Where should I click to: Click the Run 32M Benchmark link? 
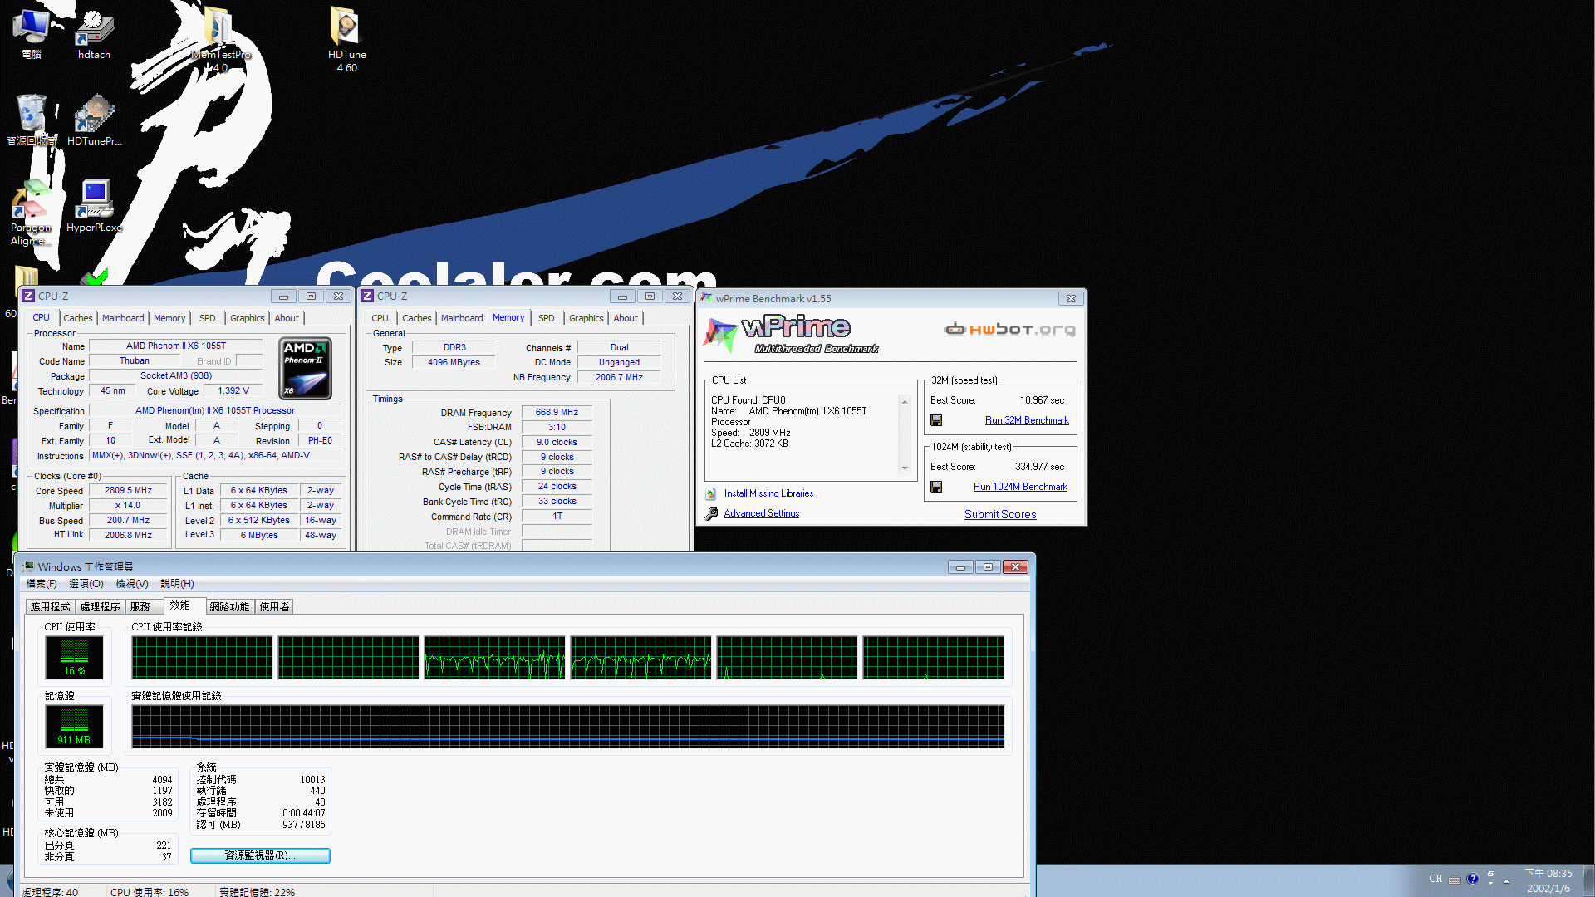[x=1027, y=420]
